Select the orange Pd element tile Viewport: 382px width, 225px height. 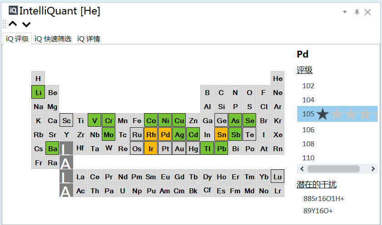pyautogui.click(x=165, y=134)
